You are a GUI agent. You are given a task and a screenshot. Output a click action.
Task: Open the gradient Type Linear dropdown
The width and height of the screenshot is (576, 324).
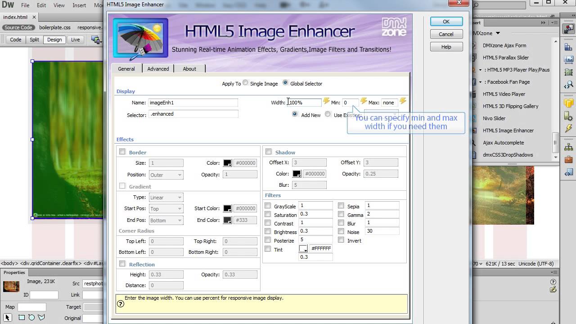pos(166,197)
